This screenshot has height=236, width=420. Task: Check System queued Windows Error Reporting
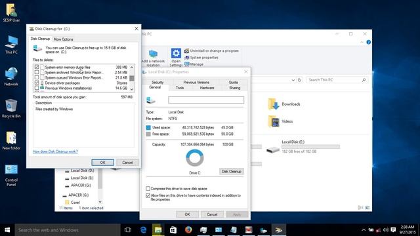click(37, 77)
